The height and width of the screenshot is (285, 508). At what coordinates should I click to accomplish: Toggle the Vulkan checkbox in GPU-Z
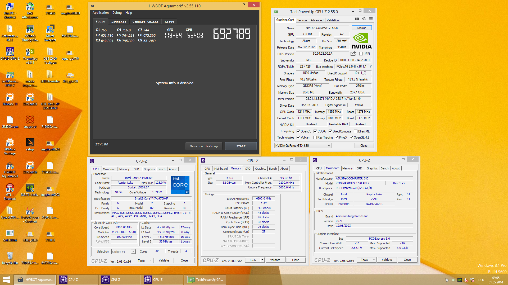[x=298, y=137]
